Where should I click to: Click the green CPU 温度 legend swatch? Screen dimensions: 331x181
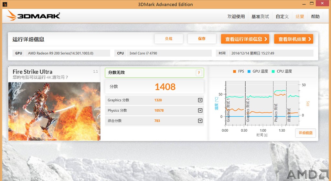(x=273, y=71)
